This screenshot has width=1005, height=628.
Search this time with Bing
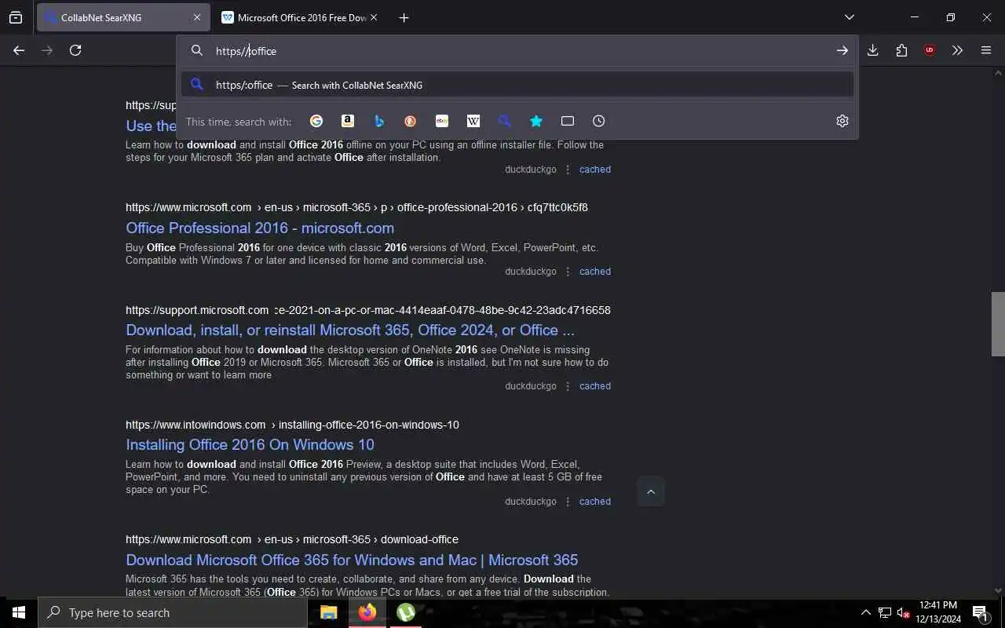(379, 121)
